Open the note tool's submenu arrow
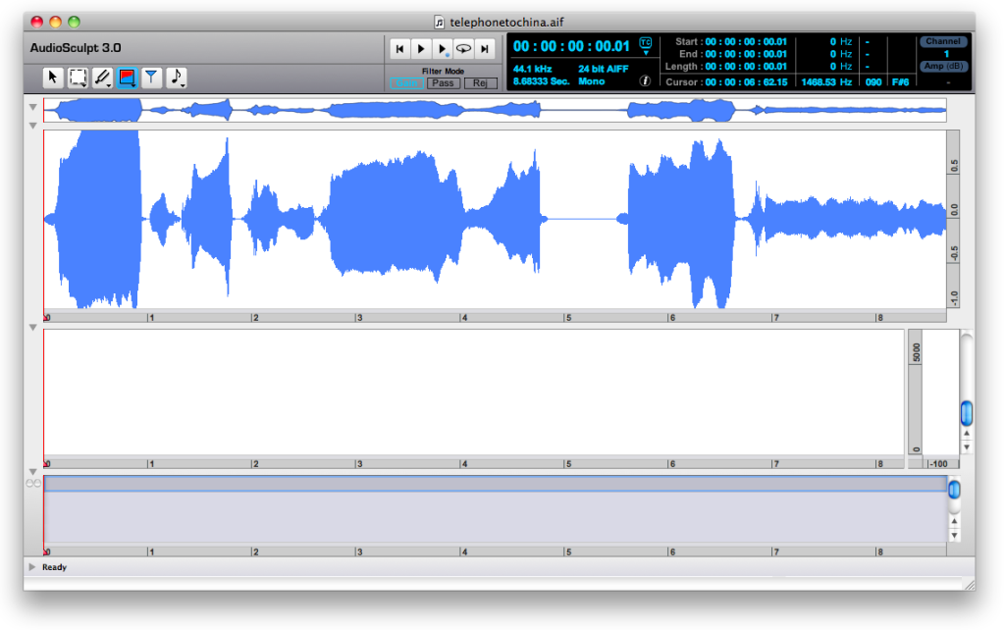This screenshot has height=630, width=1005. click(x=184, y=85)
